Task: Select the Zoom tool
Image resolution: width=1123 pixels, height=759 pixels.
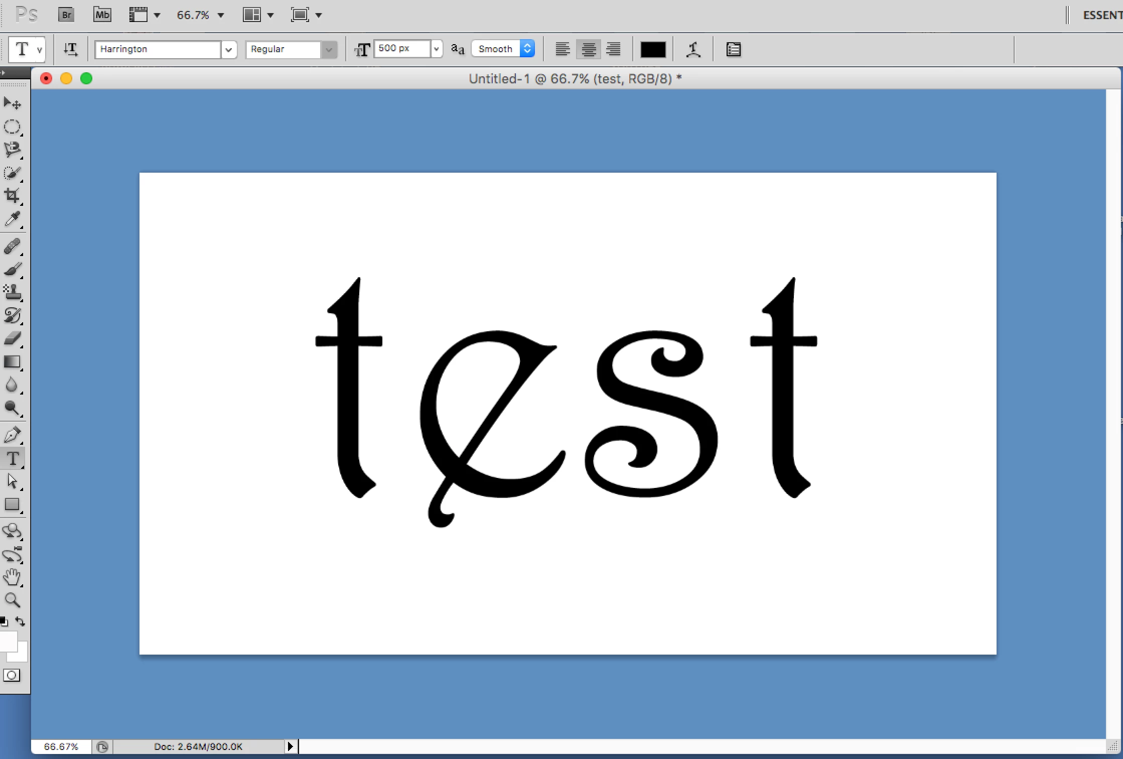Action: tap(12, 600)
